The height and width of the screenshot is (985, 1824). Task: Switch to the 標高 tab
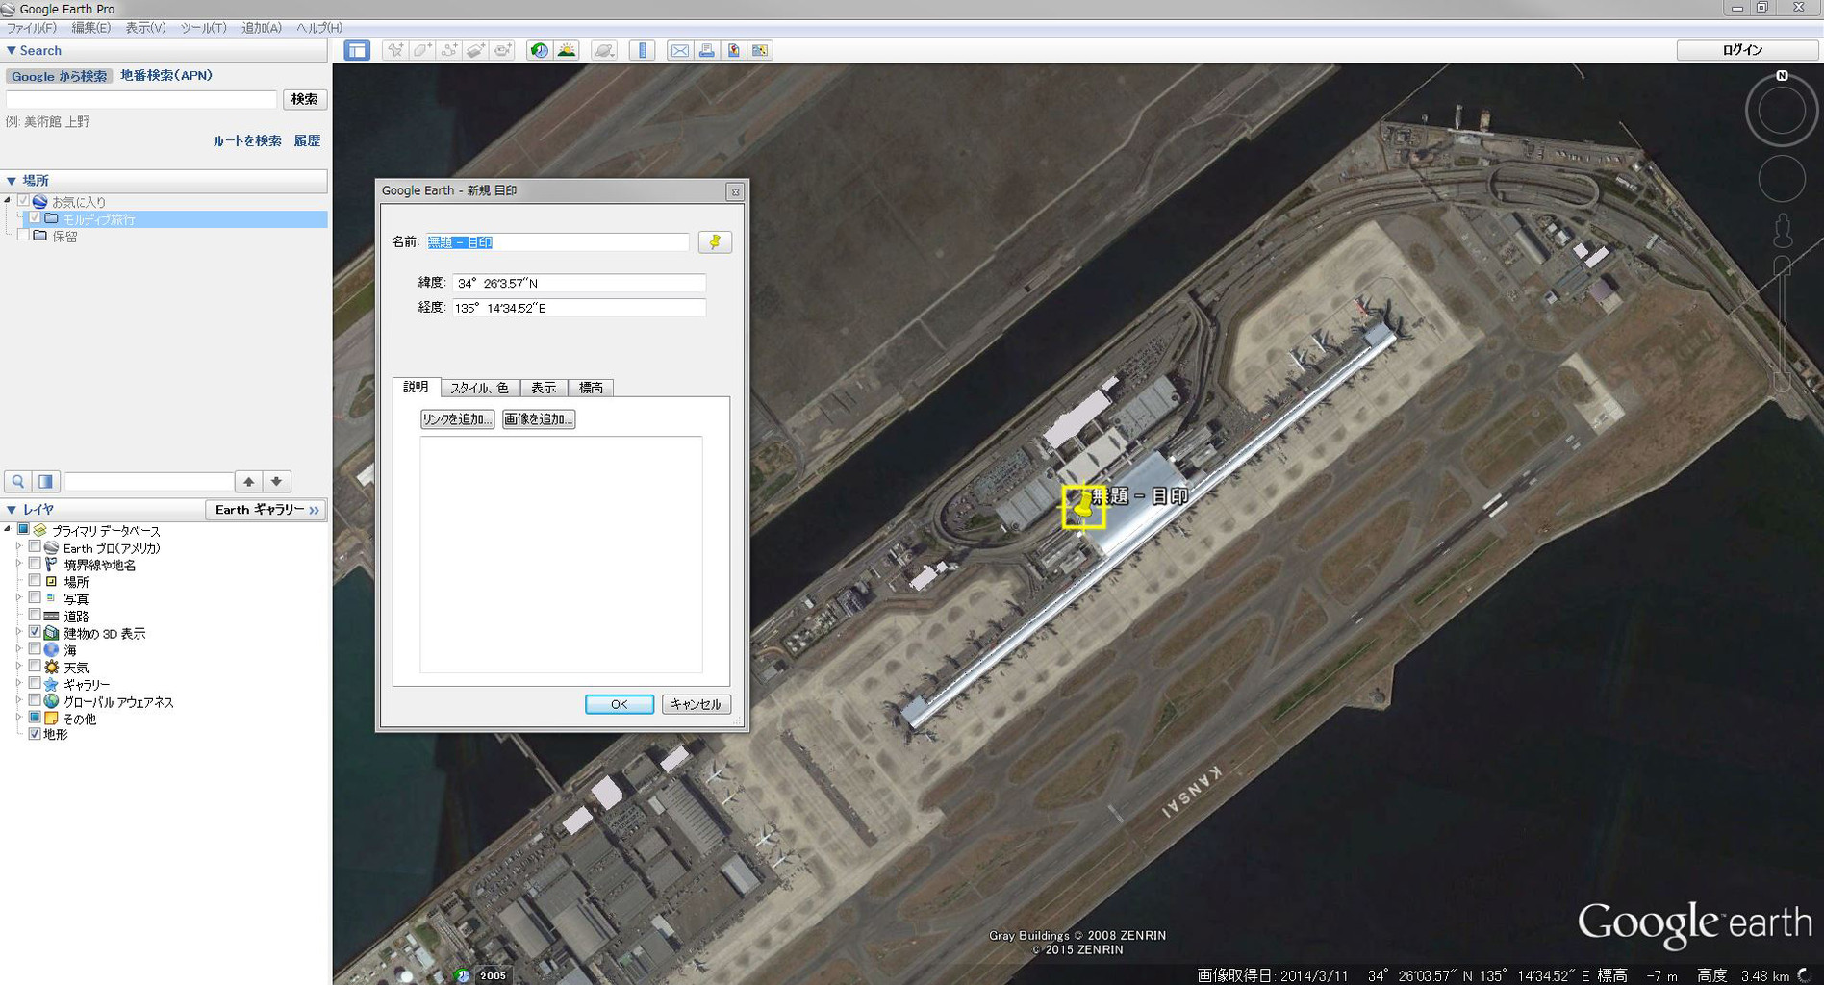(x=591, y=388)
